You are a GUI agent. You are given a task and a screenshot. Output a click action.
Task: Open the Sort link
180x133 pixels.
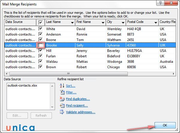(70, 86)
